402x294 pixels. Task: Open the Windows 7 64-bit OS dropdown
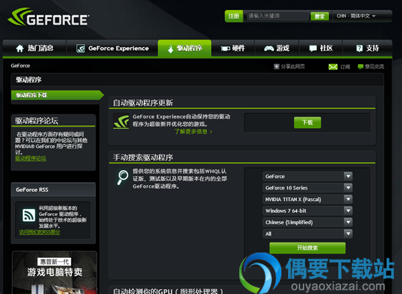click(308, 211)
